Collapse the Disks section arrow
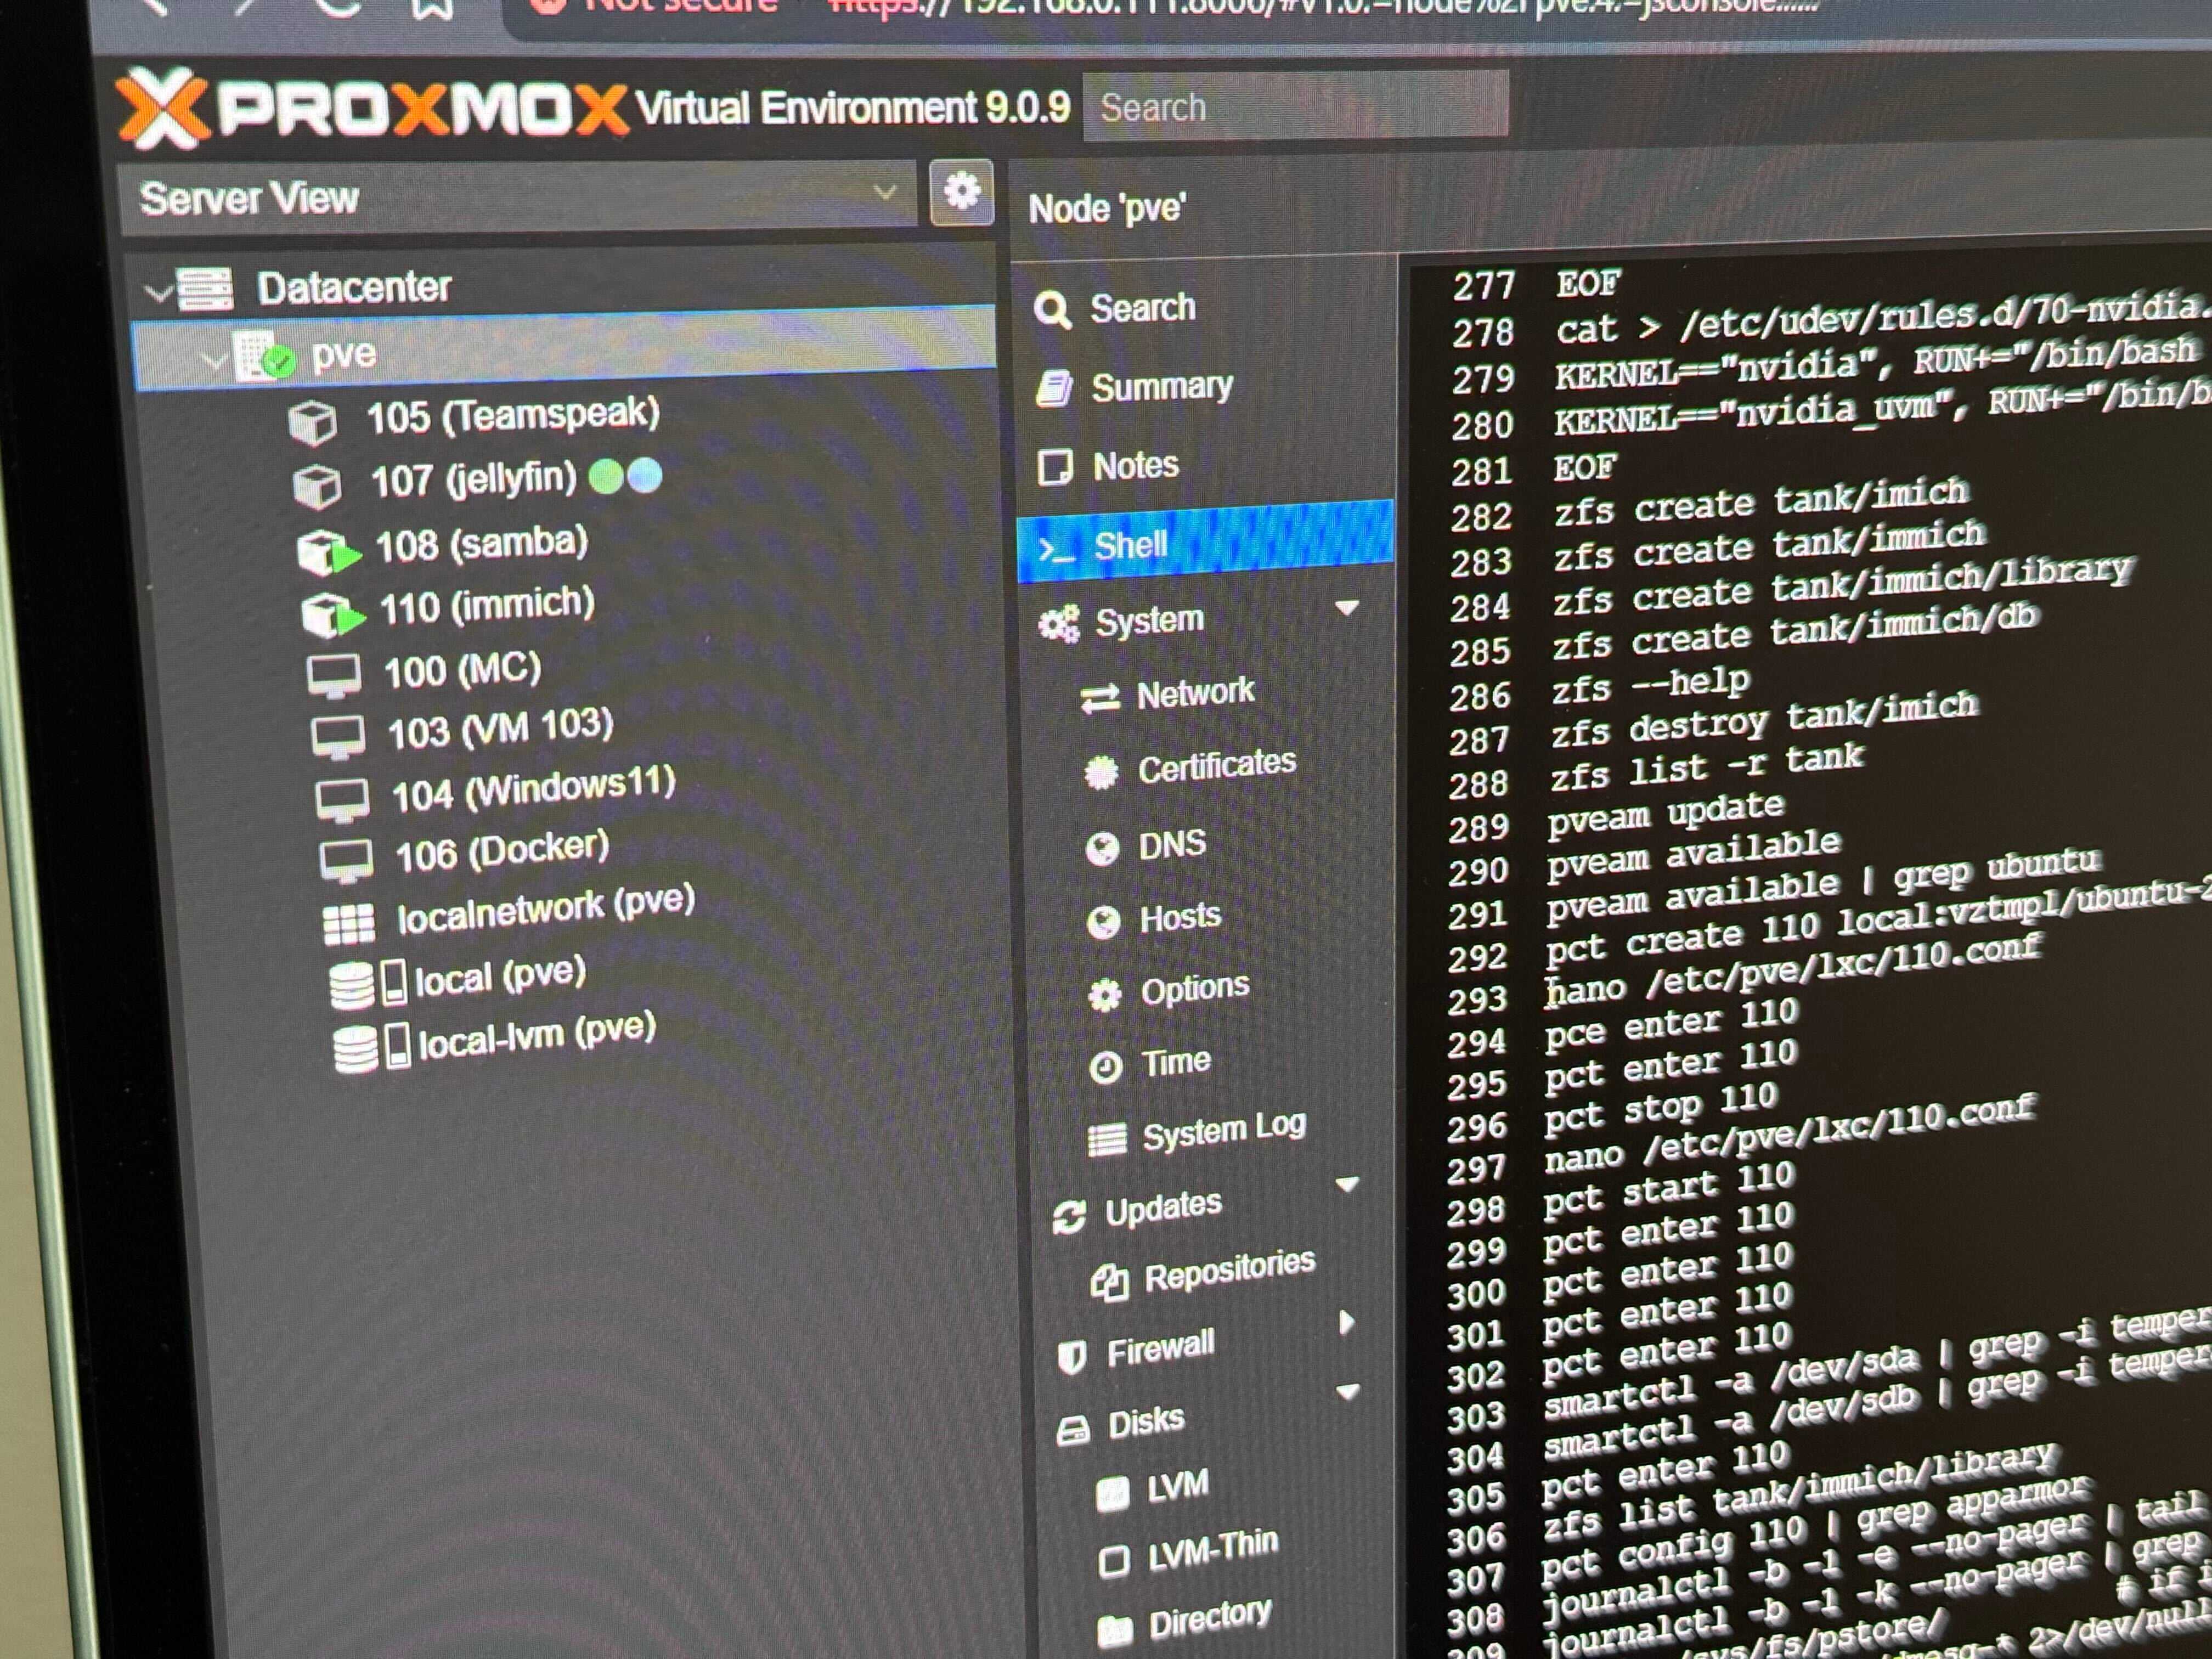Viewport: 2212px width, 1659px height. 1347,1391
